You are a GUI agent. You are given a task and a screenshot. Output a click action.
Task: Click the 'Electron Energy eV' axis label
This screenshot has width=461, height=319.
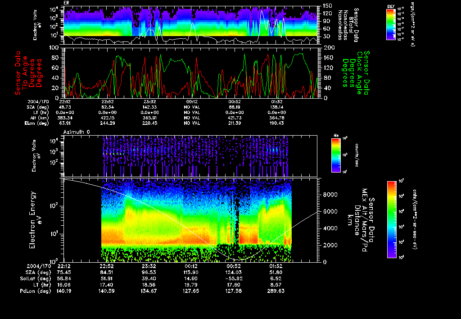35,220
